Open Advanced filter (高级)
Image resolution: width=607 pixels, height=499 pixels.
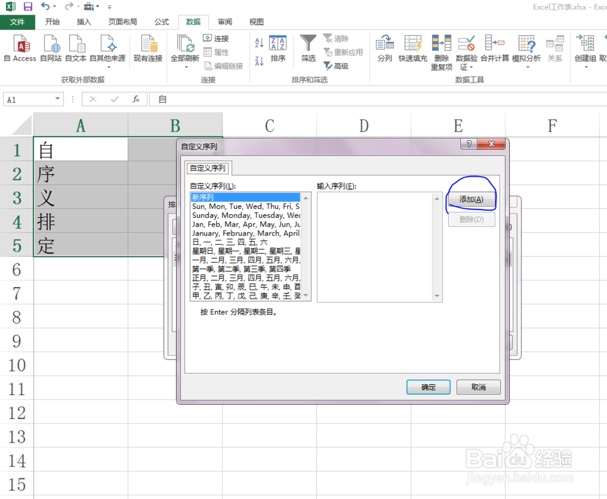(x=336, y=66)
